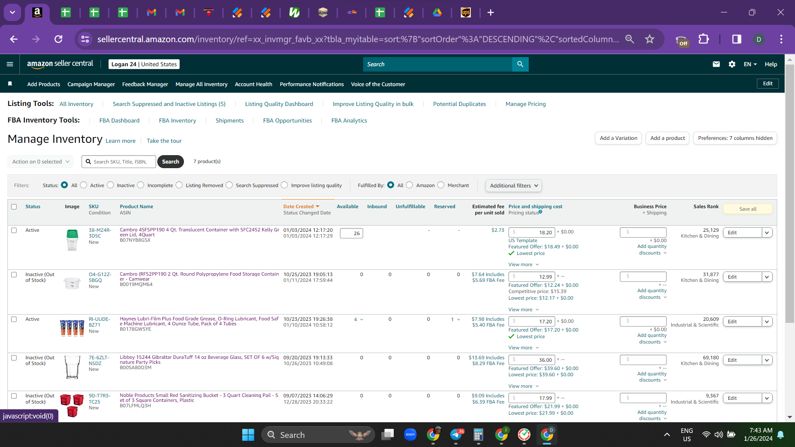This screenshot has width=795, height=447.
Task: Go back using the browser back arrow
Action: point(14,39)
